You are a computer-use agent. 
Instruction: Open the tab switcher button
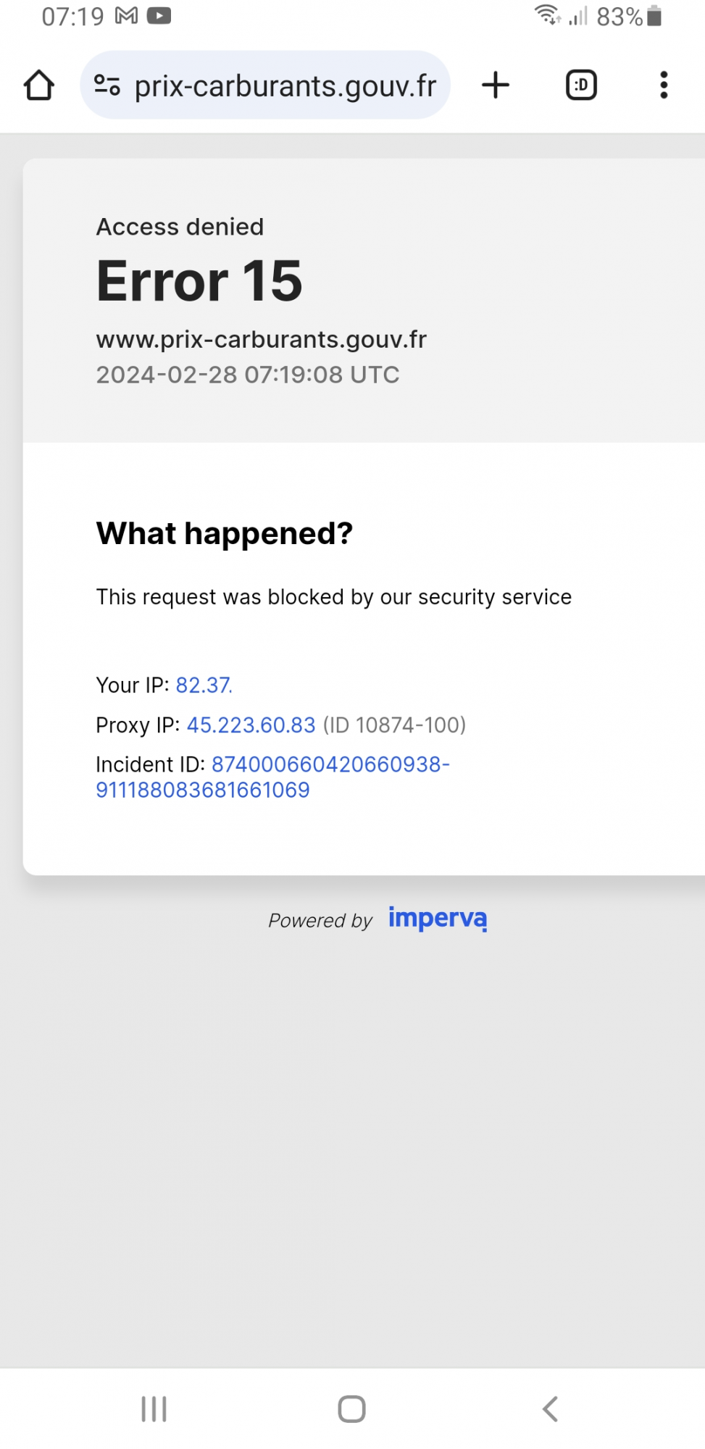click(580, 85)
